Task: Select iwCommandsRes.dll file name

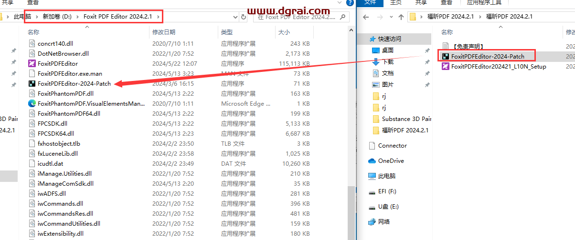Action: point(65,213)
